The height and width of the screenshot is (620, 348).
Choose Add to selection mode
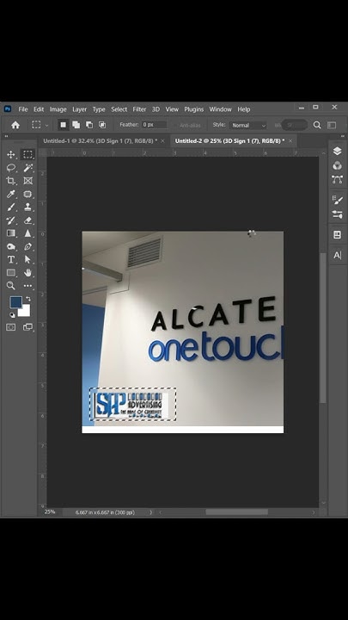[x=76, y=125]
